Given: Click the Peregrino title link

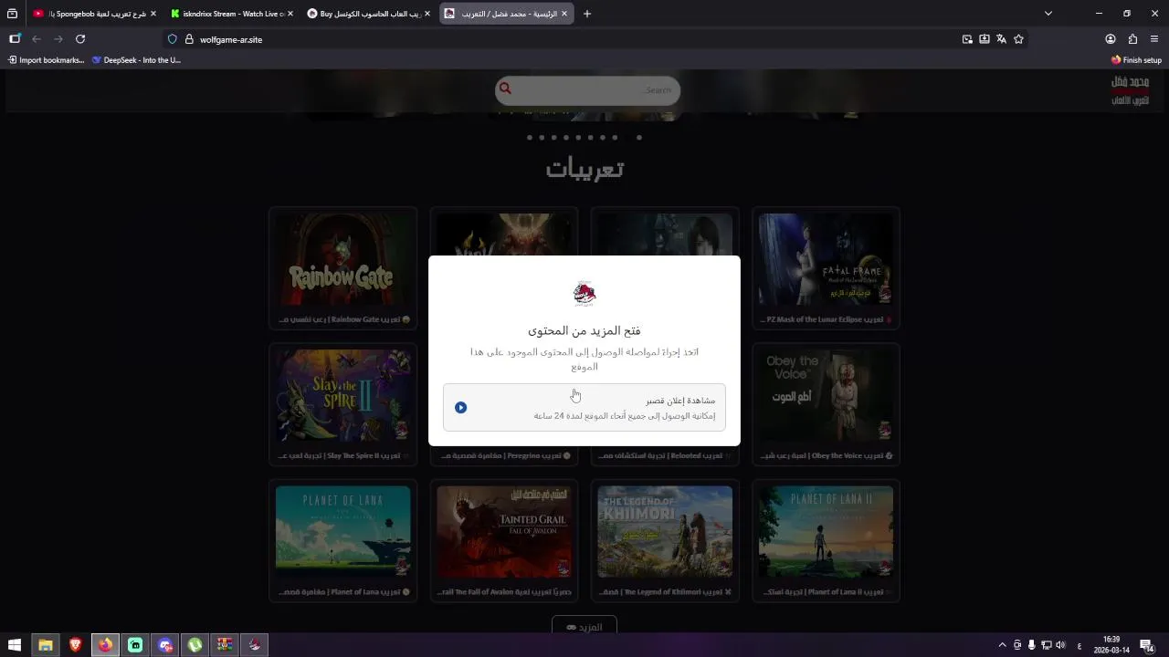Looking at the screenshot, I should coord(504,455).
